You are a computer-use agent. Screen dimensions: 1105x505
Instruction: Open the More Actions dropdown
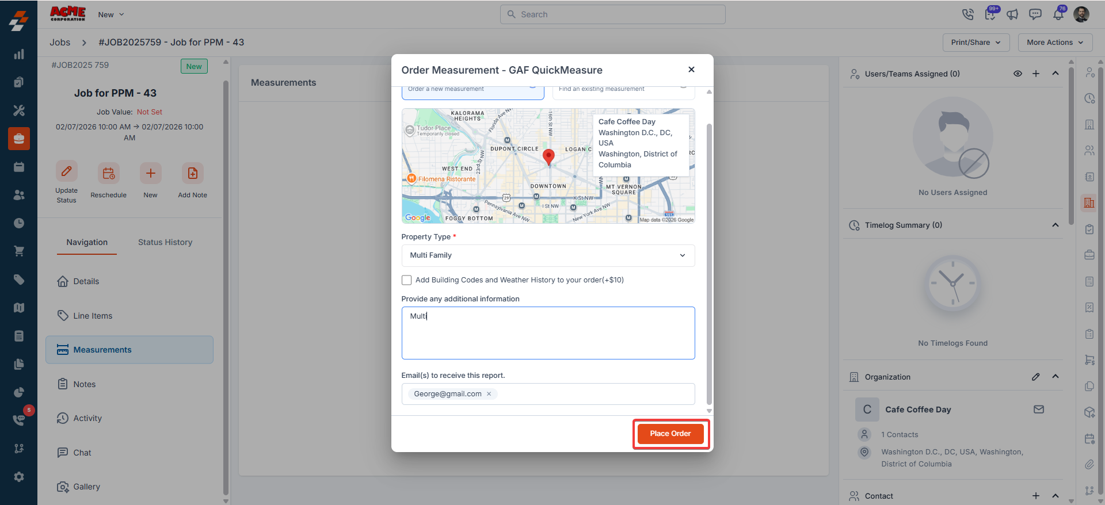click(1055, 43)
